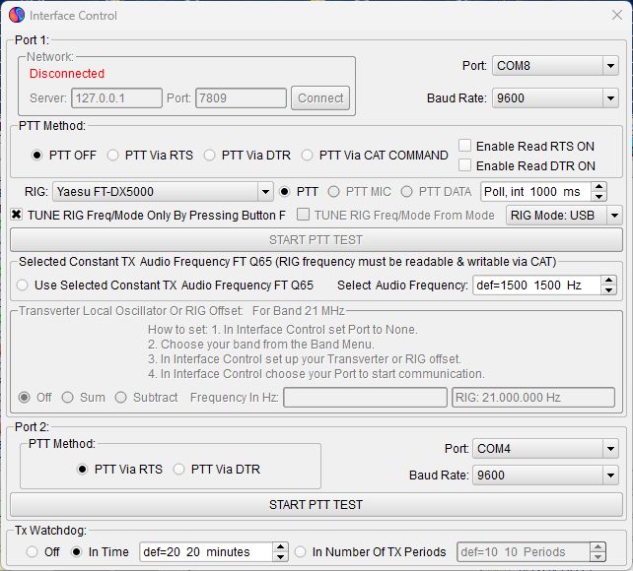Image resolution: width=633 pixels, height=571 pixels.
Task: Click the Interface Control app icon in title bar
Action: tap(17, 16)
